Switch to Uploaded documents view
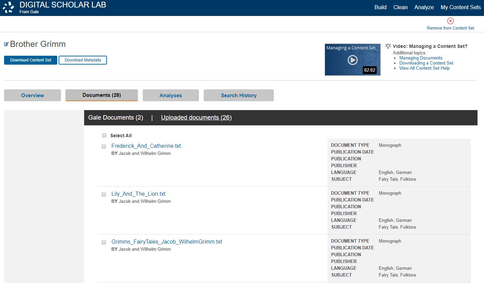The image size is (484, 283). [196, 117]
